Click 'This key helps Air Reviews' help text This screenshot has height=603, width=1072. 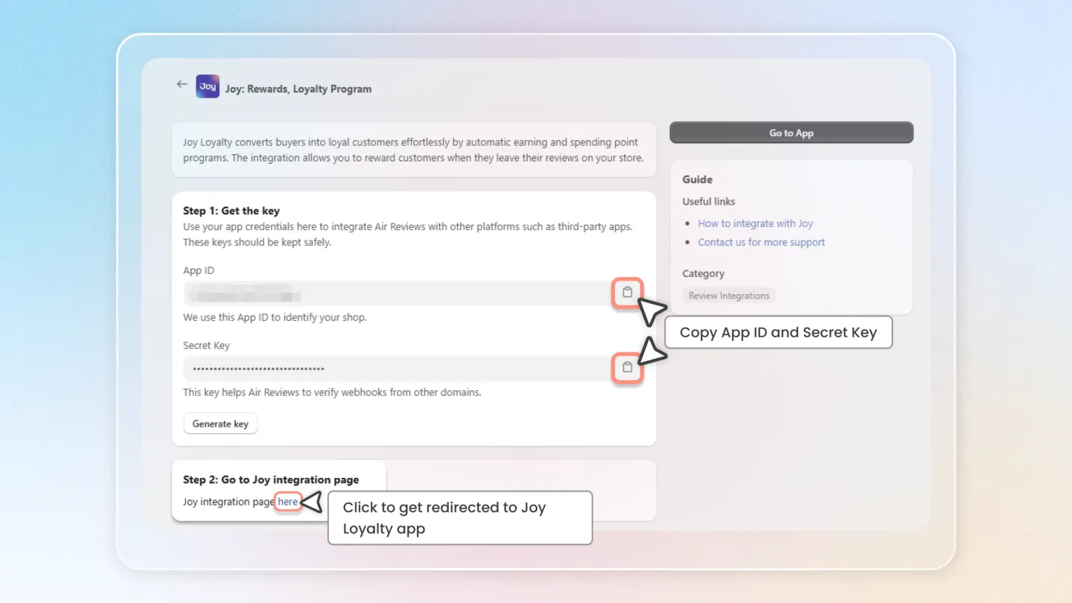point(332,392)
